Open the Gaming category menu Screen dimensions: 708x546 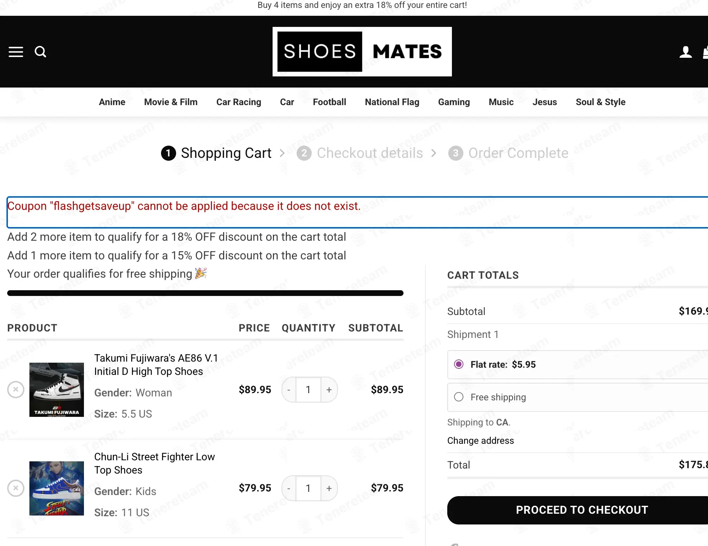coord(454,102)
